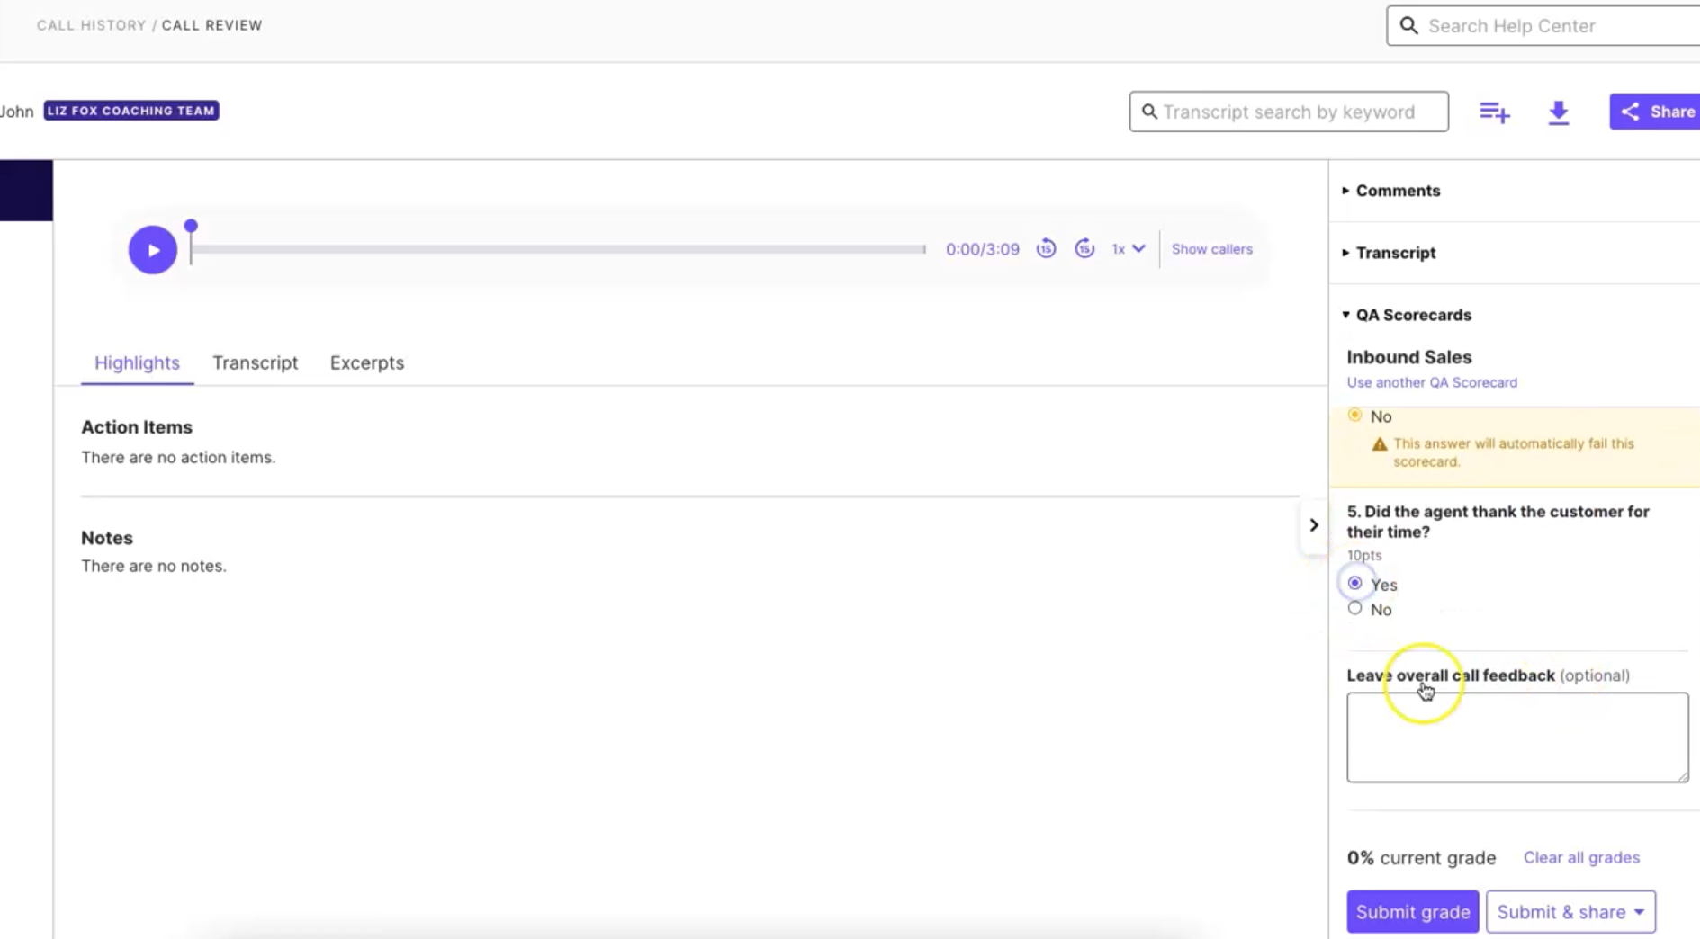Click the Liz Fox Coaching Team badge
The height and width of the screenshot is (939, 1700).
pyautogui.click(x=131, y=111)
